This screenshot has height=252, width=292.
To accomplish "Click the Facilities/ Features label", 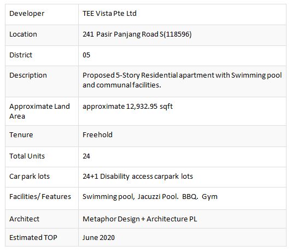I will point(40,197).
